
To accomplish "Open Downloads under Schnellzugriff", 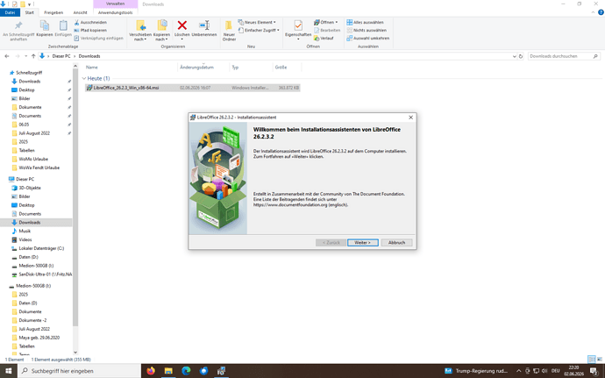I will coord(30,82).
